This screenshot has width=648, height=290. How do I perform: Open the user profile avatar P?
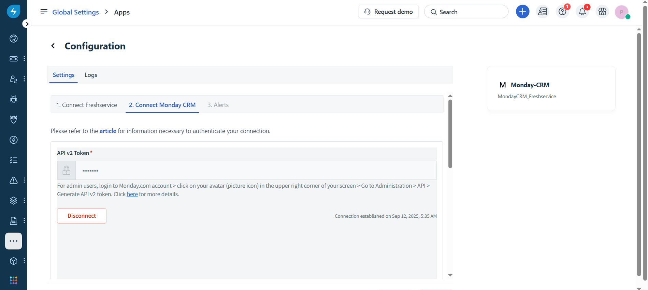tap(622, 12)
